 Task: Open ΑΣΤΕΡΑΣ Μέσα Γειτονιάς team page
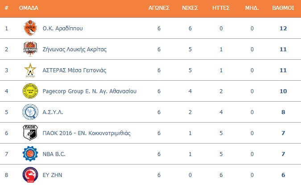74,70
